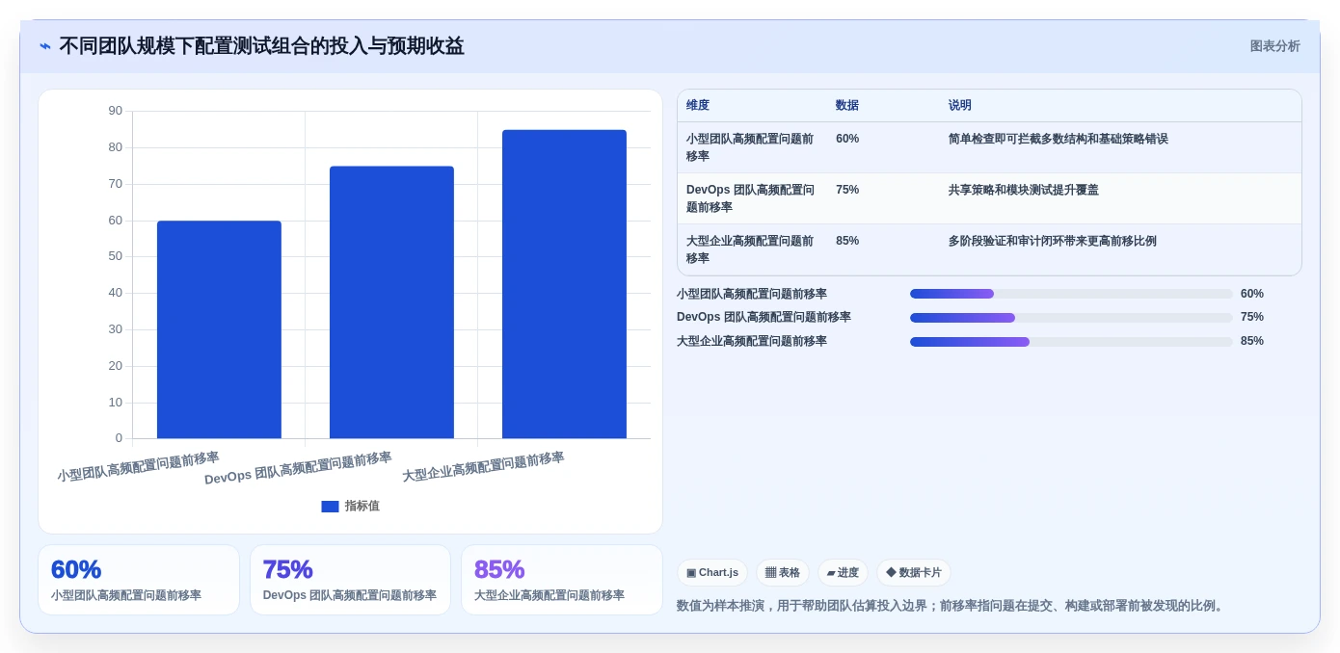1340x653 pixels.
Task: Click the 85% value in the table
Action: tap(847, 241)
